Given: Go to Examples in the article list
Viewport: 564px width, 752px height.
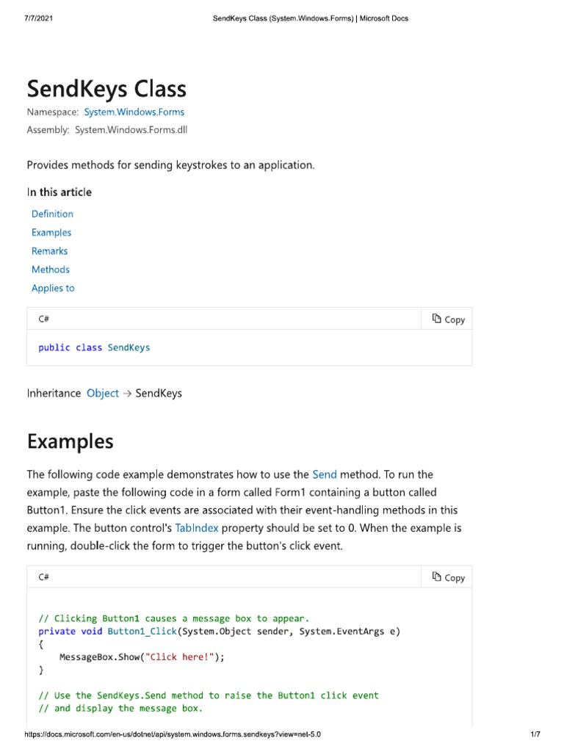Looking at the screenshot, I should tap(51, 232).
